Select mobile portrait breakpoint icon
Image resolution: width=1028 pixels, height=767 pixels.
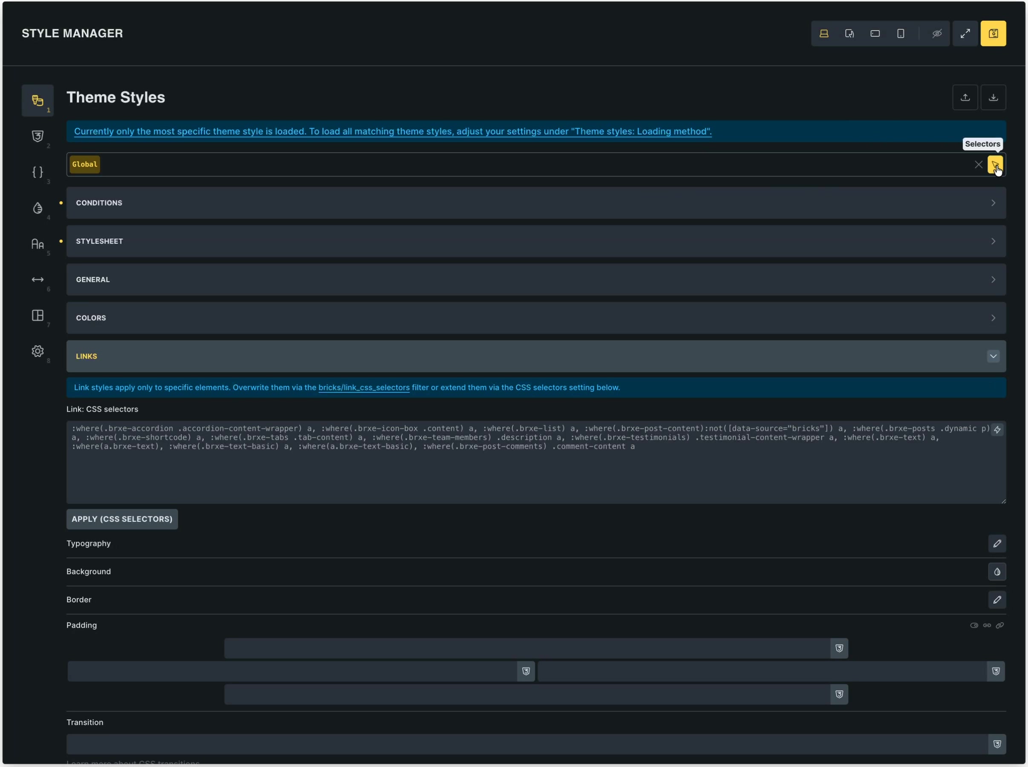coord(901,33)
